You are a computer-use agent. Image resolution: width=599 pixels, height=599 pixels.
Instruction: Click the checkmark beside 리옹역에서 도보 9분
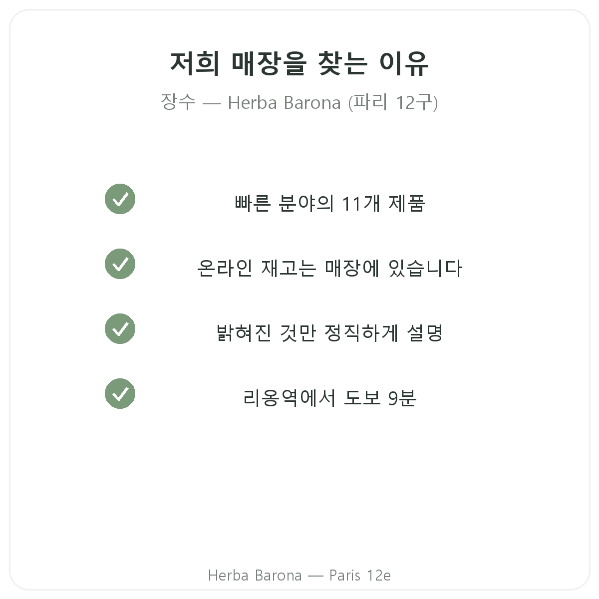point(120,394)
